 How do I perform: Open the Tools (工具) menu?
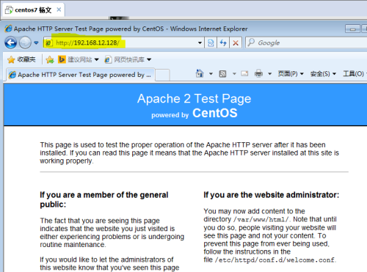[x=355, y=73]
